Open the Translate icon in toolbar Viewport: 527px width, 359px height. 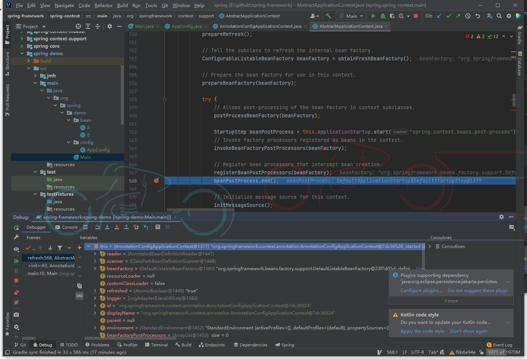coord(490,16)
